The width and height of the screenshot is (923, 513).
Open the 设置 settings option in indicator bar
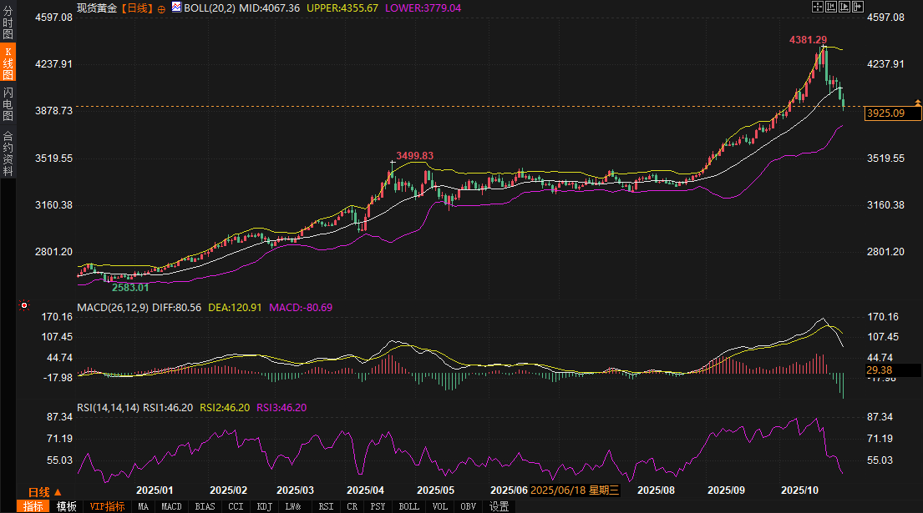tap(500, 506)
